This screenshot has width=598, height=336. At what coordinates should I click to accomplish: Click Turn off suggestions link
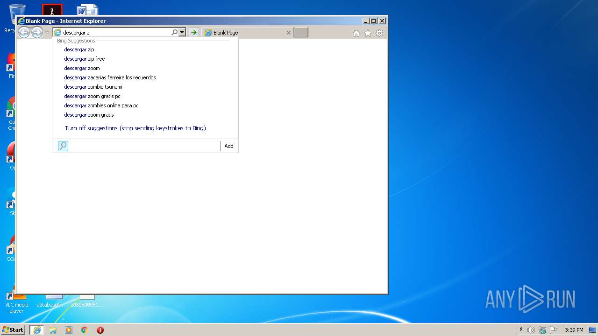point(135,128)
